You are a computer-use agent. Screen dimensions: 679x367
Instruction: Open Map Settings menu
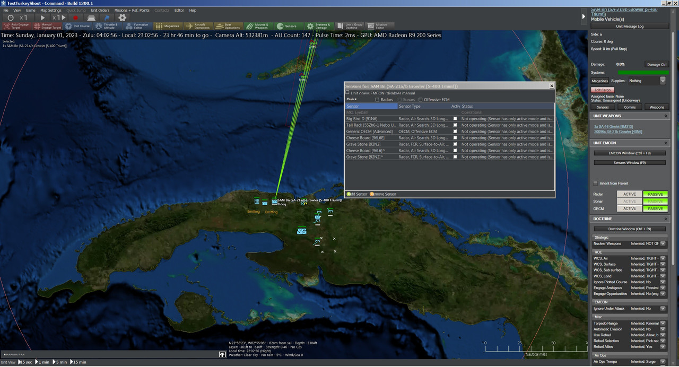pyautogui.click(x=51, y=10)
